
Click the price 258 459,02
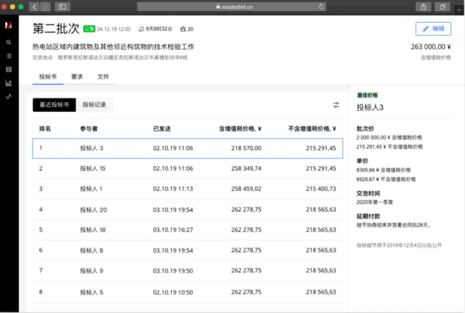pyautogui.click(x=246, y=189)
